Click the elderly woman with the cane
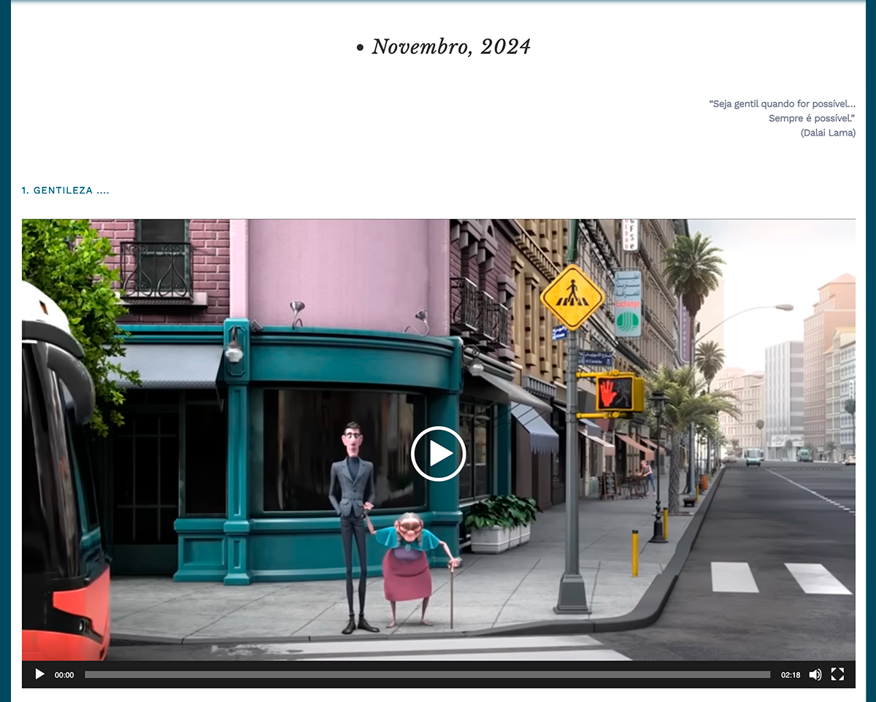The image size is (876, 702). [x=411, y=566]
